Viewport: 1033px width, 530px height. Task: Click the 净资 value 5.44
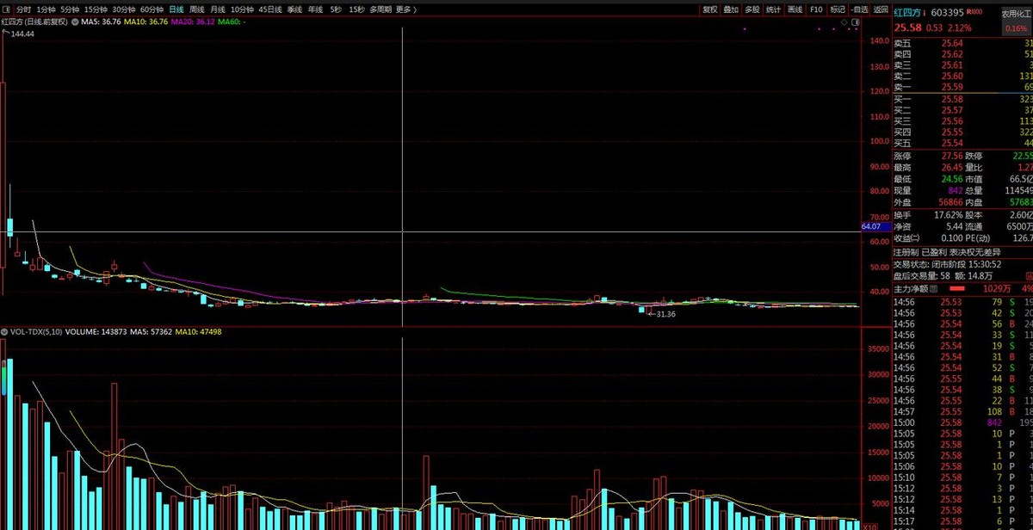point(955,225)
